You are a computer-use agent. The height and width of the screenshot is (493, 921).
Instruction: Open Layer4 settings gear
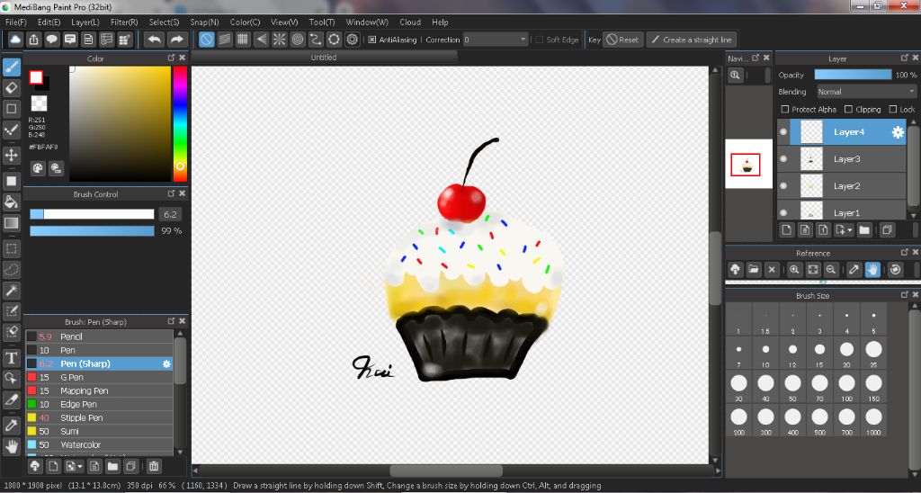tap(898, 132)
